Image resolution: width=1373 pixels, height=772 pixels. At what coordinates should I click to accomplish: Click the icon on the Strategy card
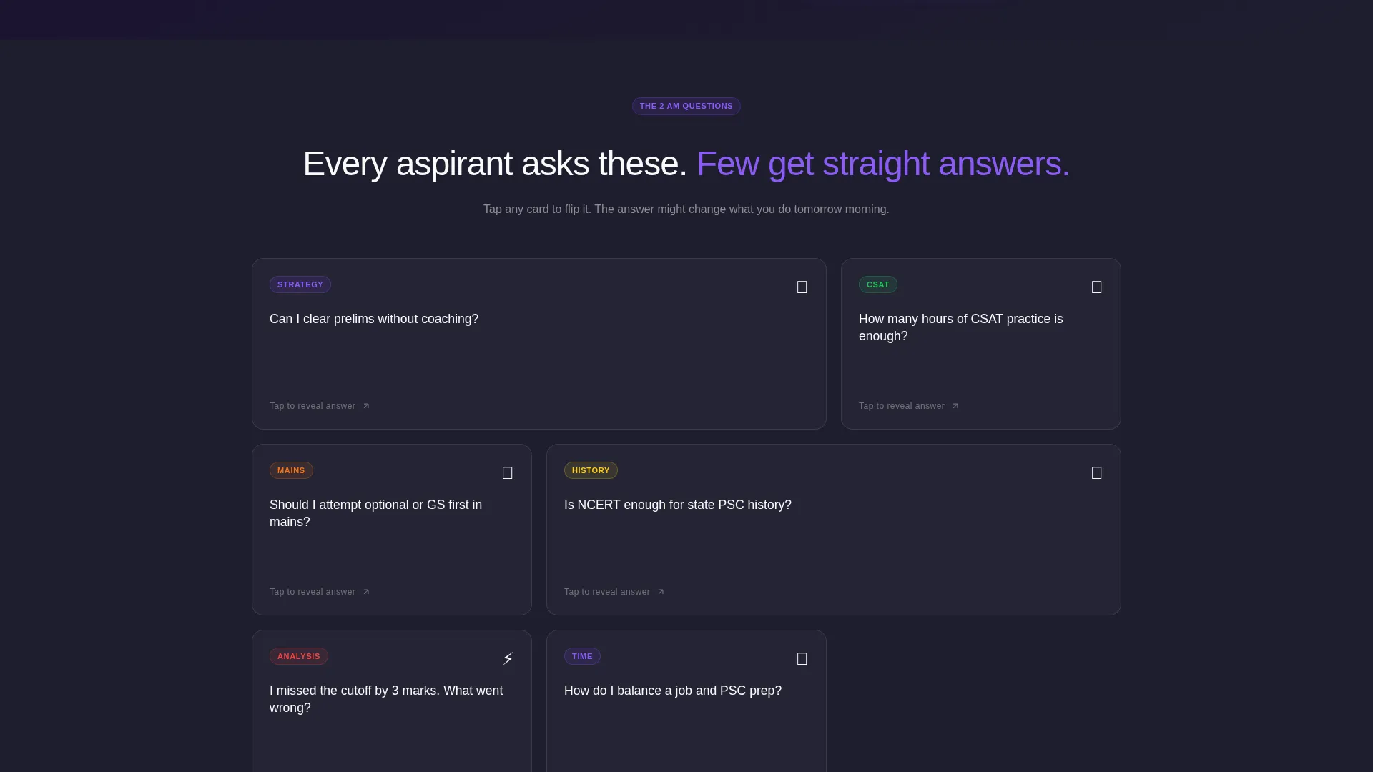coord(802,287)
